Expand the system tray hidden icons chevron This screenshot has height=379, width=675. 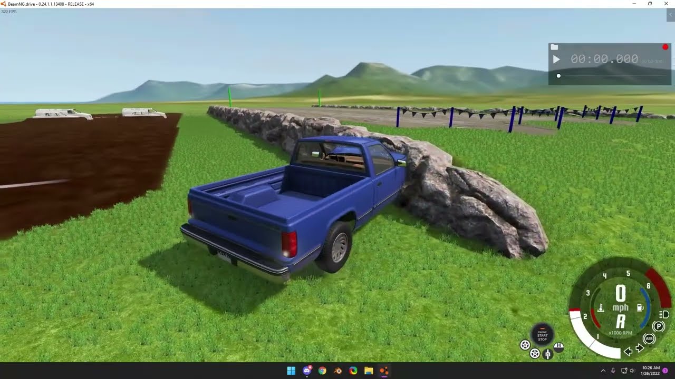coord(603,371)
